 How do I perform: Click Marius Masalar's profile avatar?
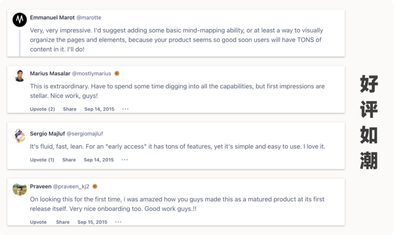click(20, 76)
